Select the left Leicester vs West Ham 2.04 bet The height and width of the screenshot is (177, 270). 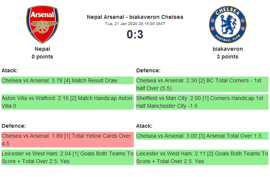(67, 157)
